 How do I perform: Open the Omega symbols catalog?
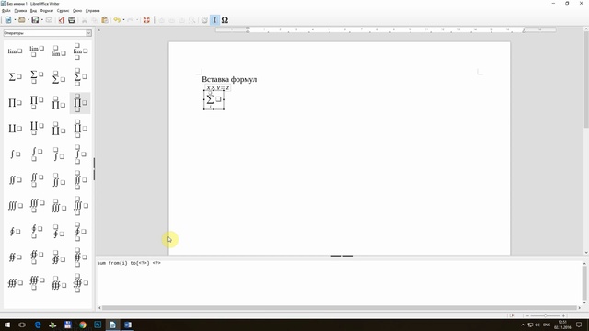coord(225,20)
